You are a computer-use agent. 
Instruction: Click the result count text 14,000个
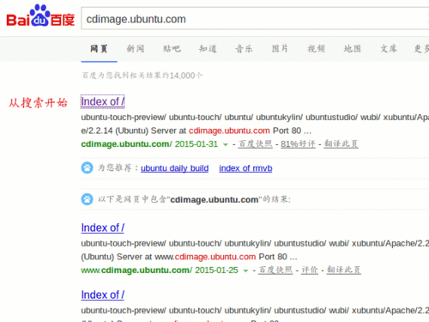(186, 76)
